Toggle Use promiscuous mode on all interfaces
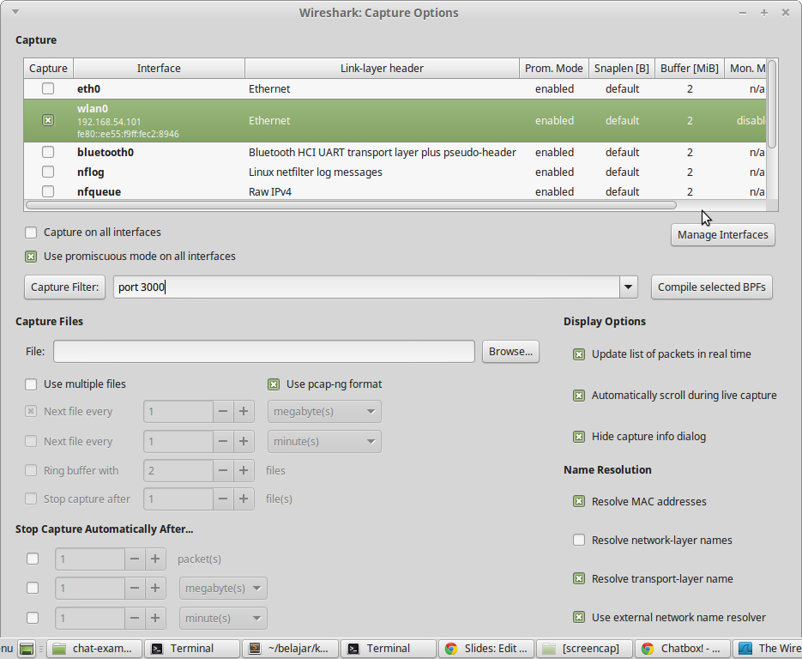Viewport: 802px width, 659px height. [31, 257]
